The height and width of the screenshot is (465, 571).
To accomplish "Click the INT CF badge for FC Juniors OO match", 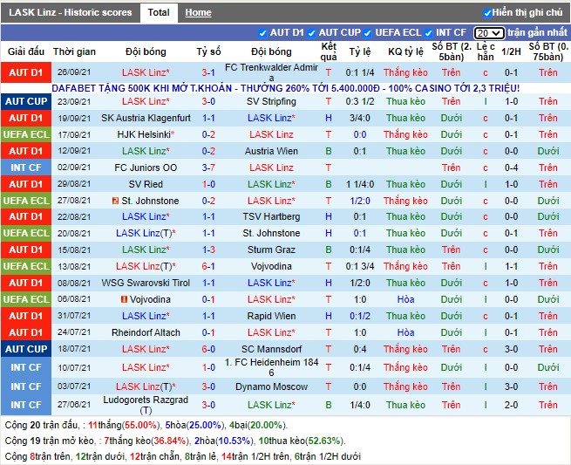I will tap(26, 168).
